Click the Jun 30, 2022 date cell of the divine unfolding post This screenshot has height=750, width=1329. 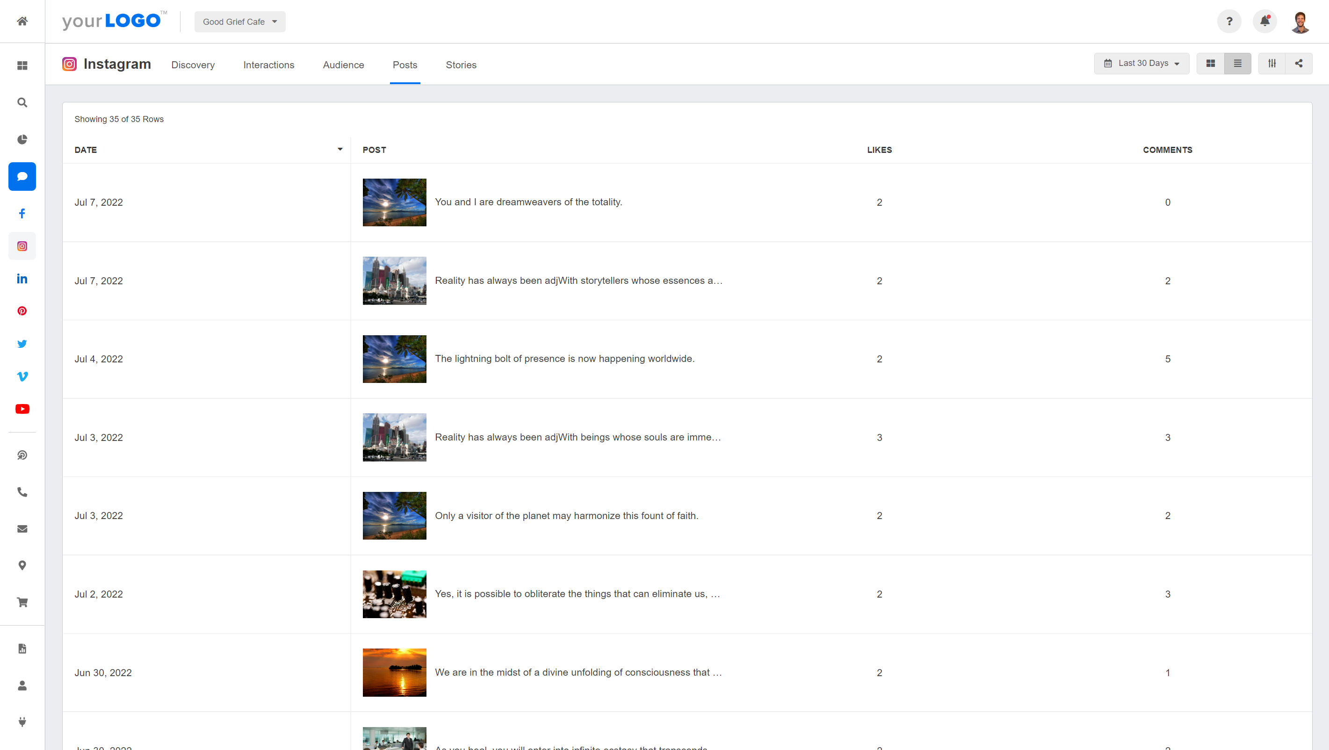[x=103, y=673]
